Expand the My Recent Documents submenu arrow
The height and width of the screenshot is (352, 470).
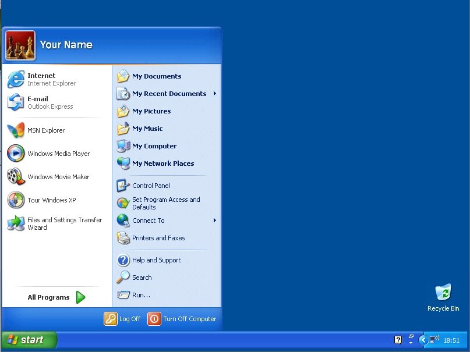coord(215,94)
